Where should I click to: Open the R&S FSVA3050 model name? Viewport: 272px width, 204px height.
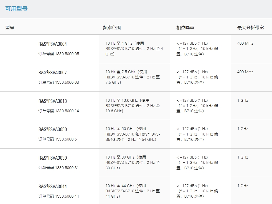click(x=53, y=129)
